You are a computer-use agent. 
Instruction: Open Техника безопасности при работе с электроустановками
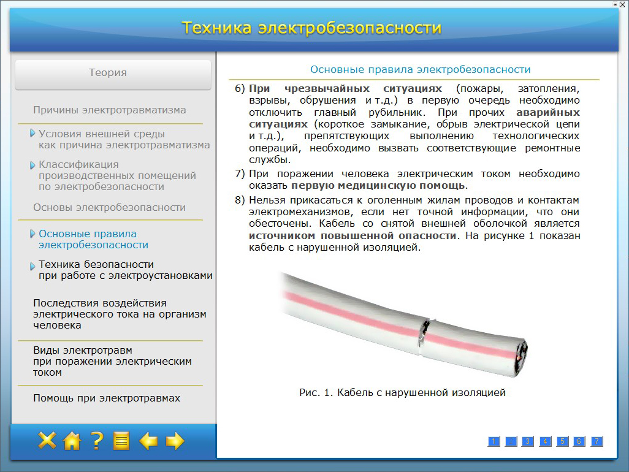125,270
